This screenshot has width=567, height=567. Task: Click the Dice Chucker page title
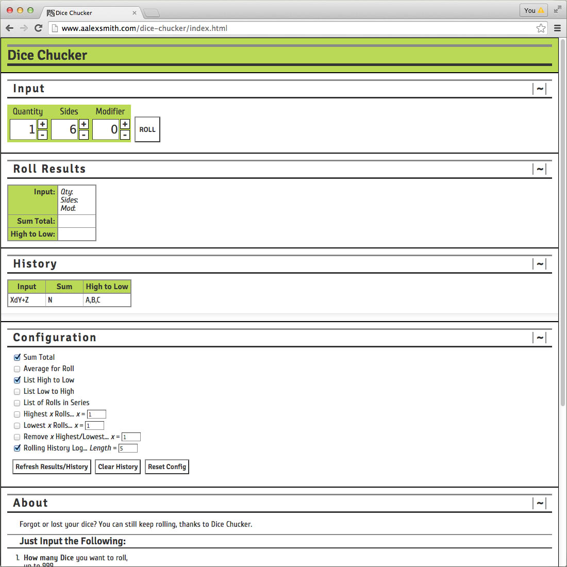(47, 55)
